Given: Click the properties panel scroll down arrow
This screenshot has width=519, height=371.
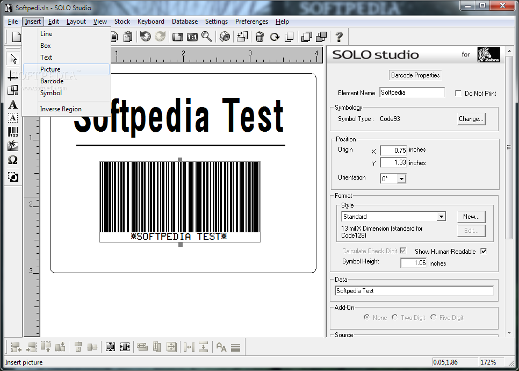Looking at the screenshot, I should [509, 333].
